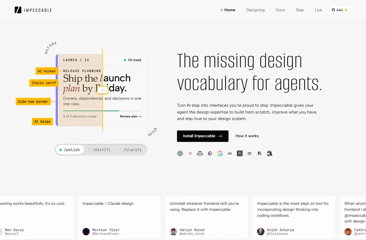Click the @illscience handle
The image size is (366, 240).
[277, 234]
